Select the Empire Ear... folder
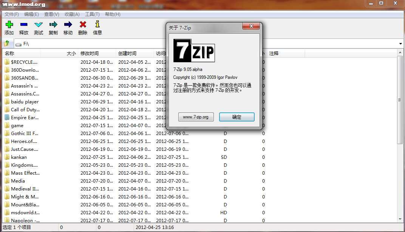405x232 pixels. coord(25,117)
